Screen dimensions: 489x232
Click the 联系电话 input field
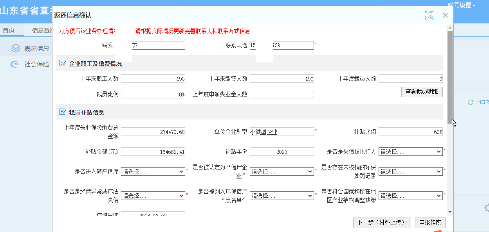[281, 45]
